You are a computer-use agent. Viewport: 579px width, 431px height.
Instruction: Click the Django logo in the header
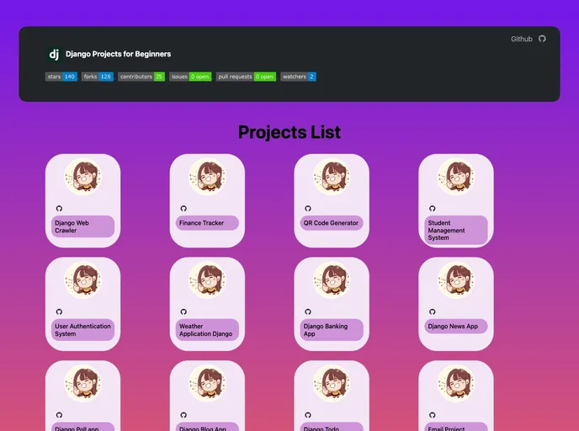coord(54,54)
